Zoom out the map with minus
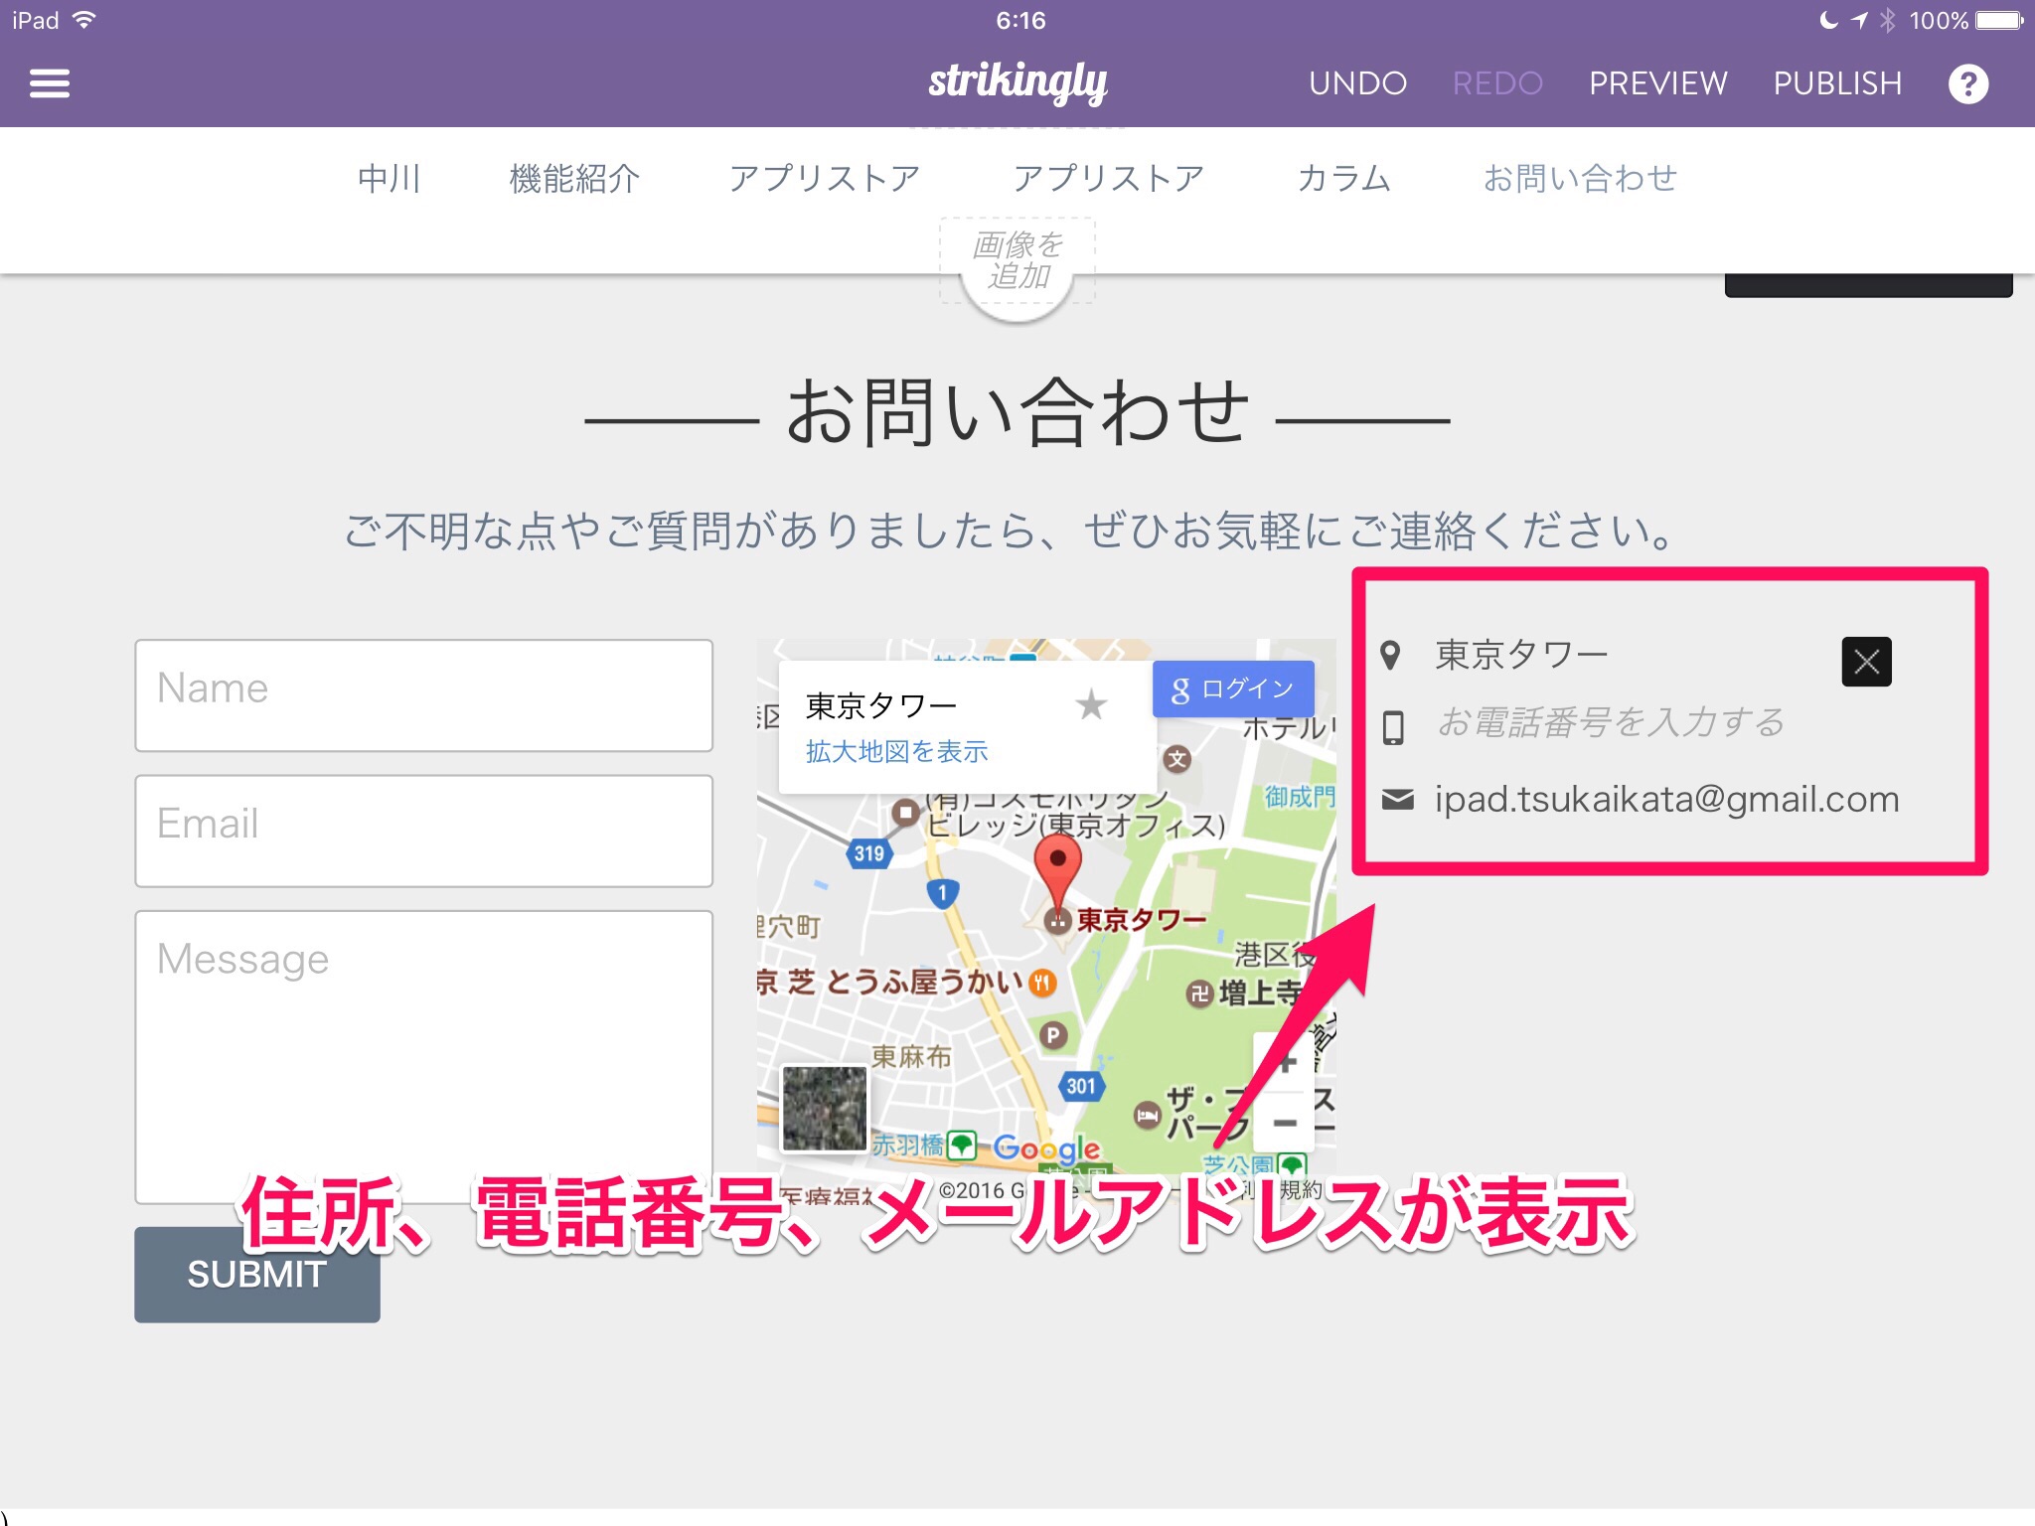This screenshot has width=2035, height=1526. [1286, 1124]
